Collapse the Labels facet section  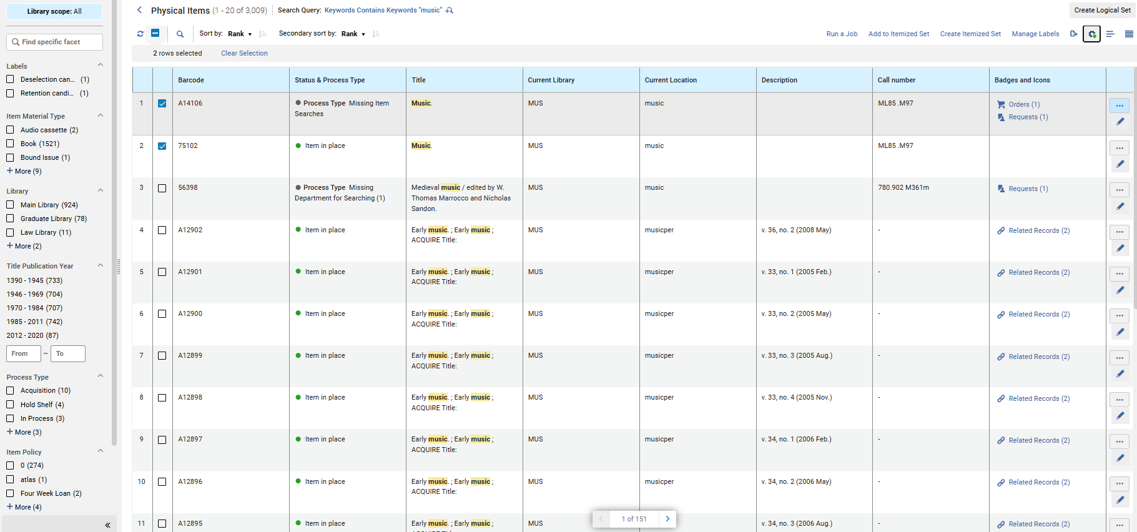pos(101,65)
